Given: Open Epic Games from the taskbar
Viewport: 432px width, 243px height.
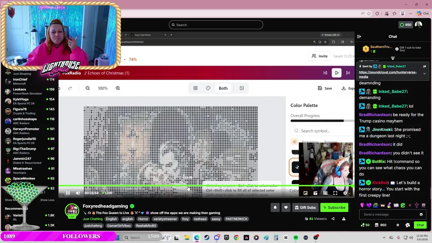Looking at the screenshot, I should tap(226, 238).
